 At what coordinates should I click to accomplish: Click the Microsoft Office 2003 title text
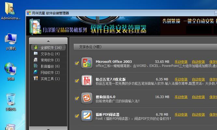(114, 61)
